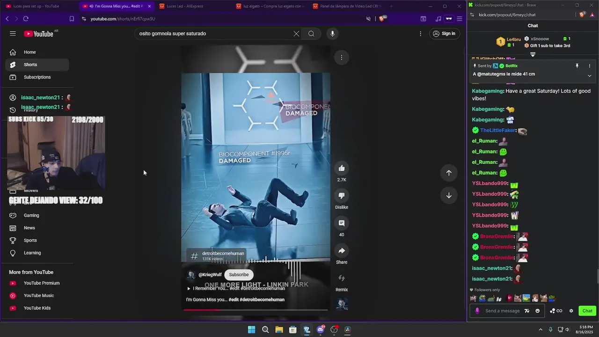Image resolution: width=599 pixels, height=337 pixels.
Task: Start voice search with the microphone
Action: 332,34
